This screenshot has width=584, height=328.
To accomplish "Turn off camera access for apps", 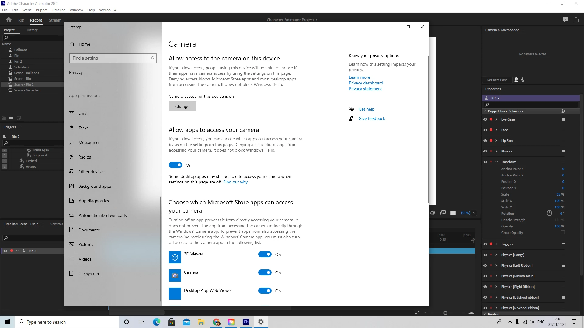I will click(x=176, y=165).
